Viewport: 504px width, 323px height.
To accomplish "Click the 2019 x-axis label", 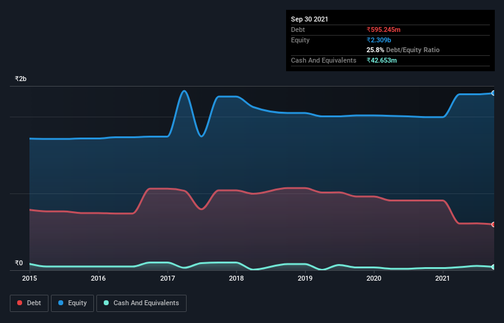I will tap(305, 278).
